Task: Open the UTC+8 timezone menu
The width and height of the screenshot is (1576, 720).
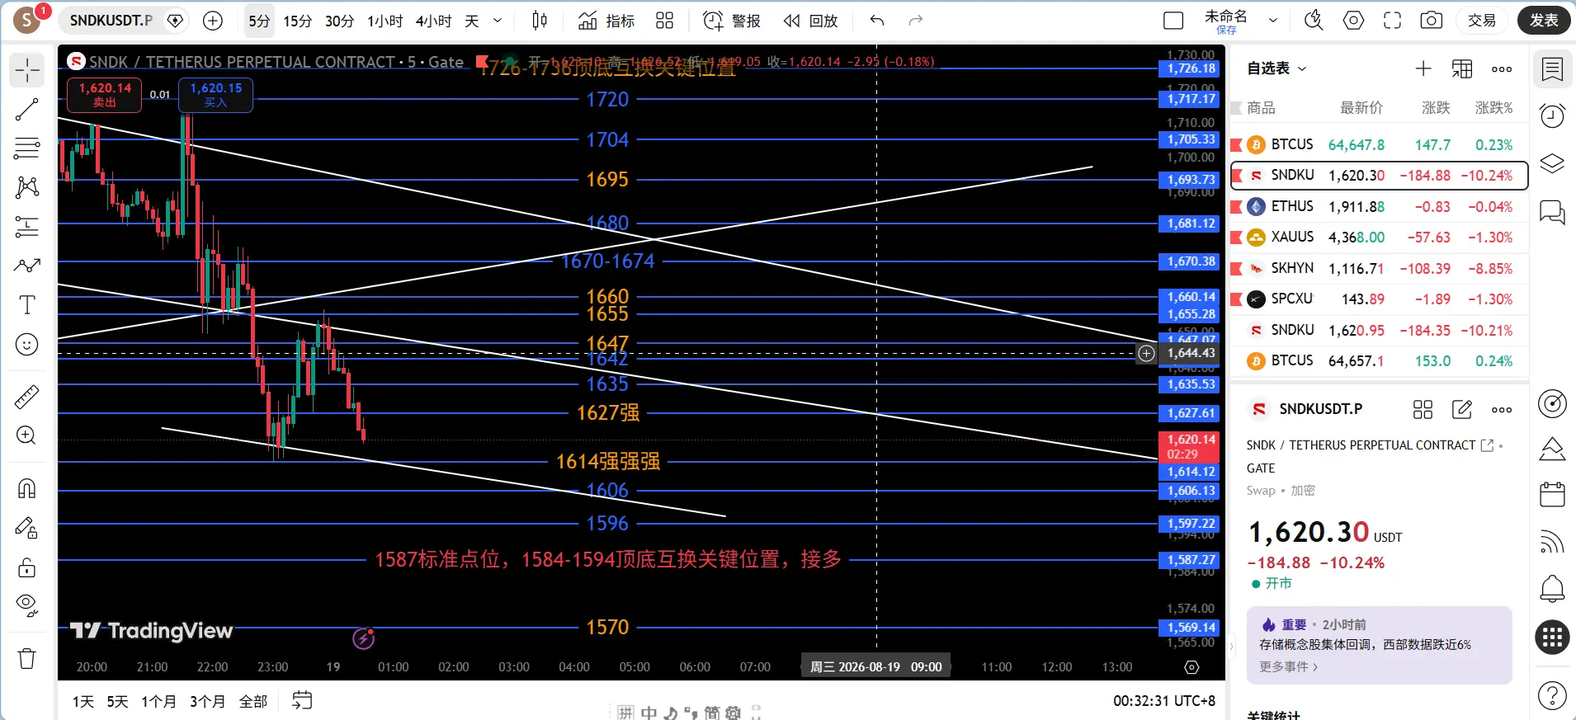Action: [1164, 700]
